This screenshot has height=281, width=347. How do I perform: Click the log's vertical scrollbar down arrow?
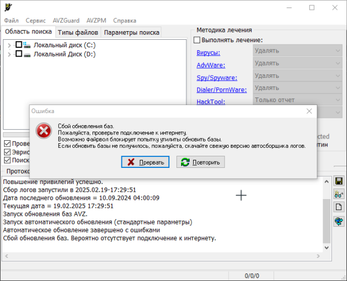coord(327,248)
